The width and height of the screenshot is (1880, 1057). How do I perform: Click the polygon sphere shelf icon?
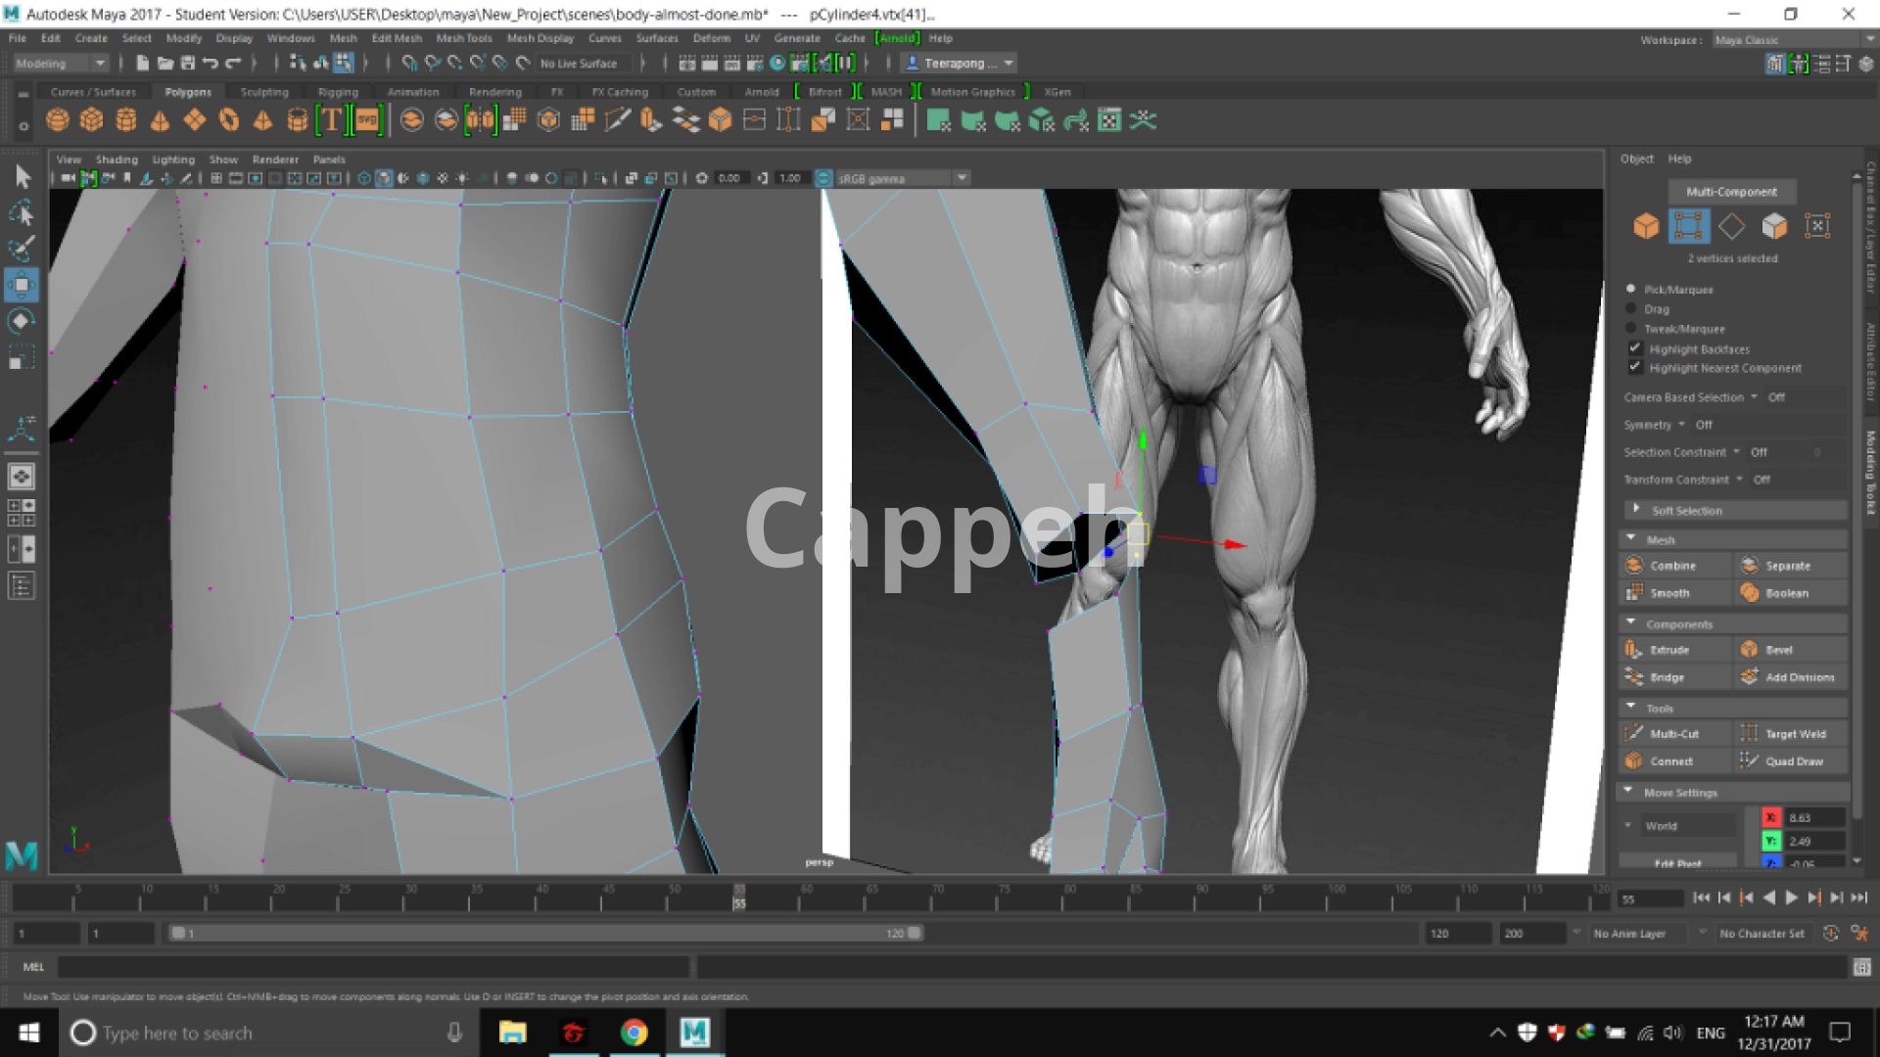(x=58, y=120)
